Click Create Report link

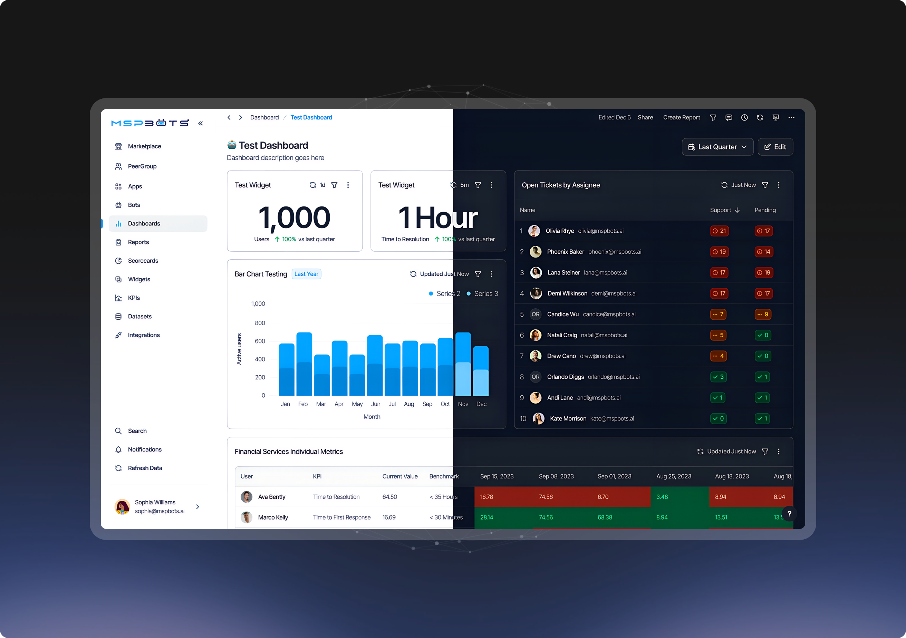682,118
